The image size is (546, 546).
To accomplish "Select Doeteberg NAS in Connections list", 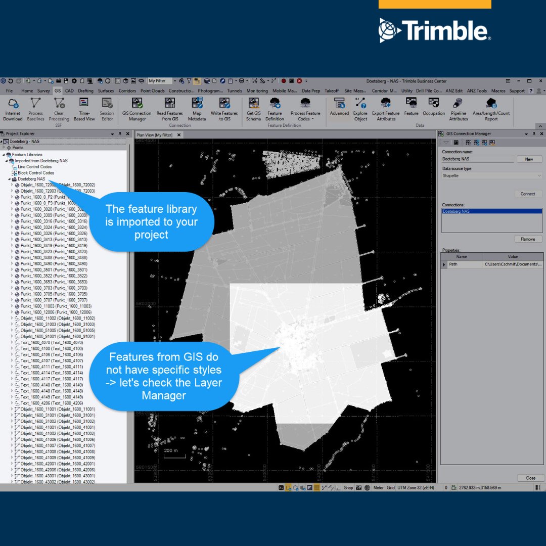I will (x=492, y=211).
